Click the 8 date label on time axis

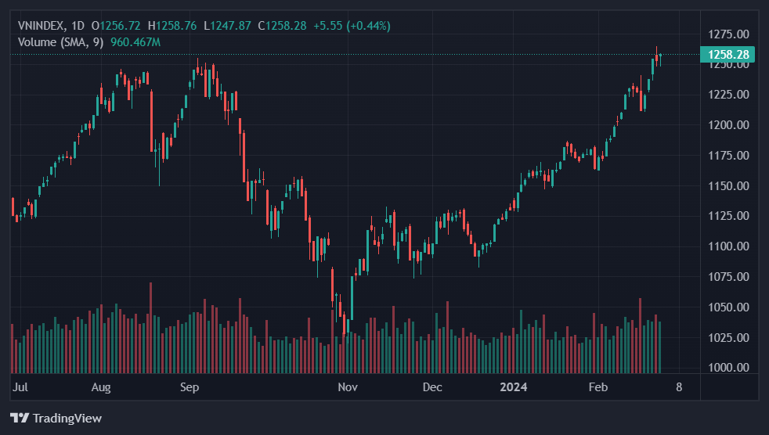point(679,387)
